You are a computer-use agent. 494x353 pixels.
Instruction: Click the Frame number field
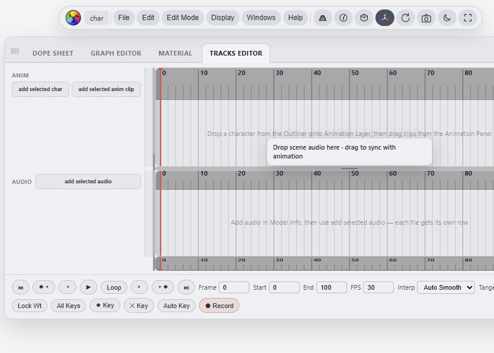pyautogui.click(x=234, y=287)
